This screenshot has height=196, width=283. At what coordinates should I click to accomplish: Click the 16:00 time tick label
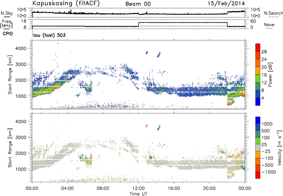pyautogui.click(x=174, y=189)
